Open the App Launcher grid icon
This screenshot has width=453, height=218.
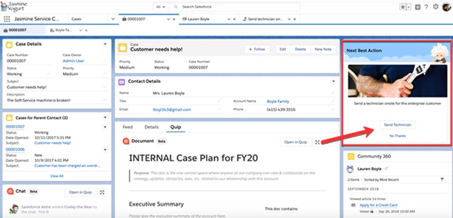pos(7,19)
